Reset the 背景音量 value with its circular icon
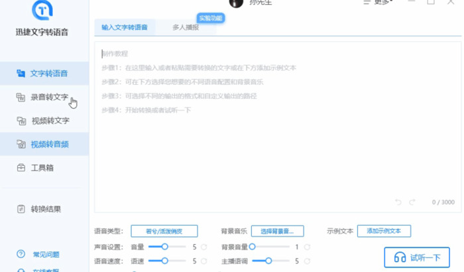Screen dimensions: 464x272 point(307,247)
